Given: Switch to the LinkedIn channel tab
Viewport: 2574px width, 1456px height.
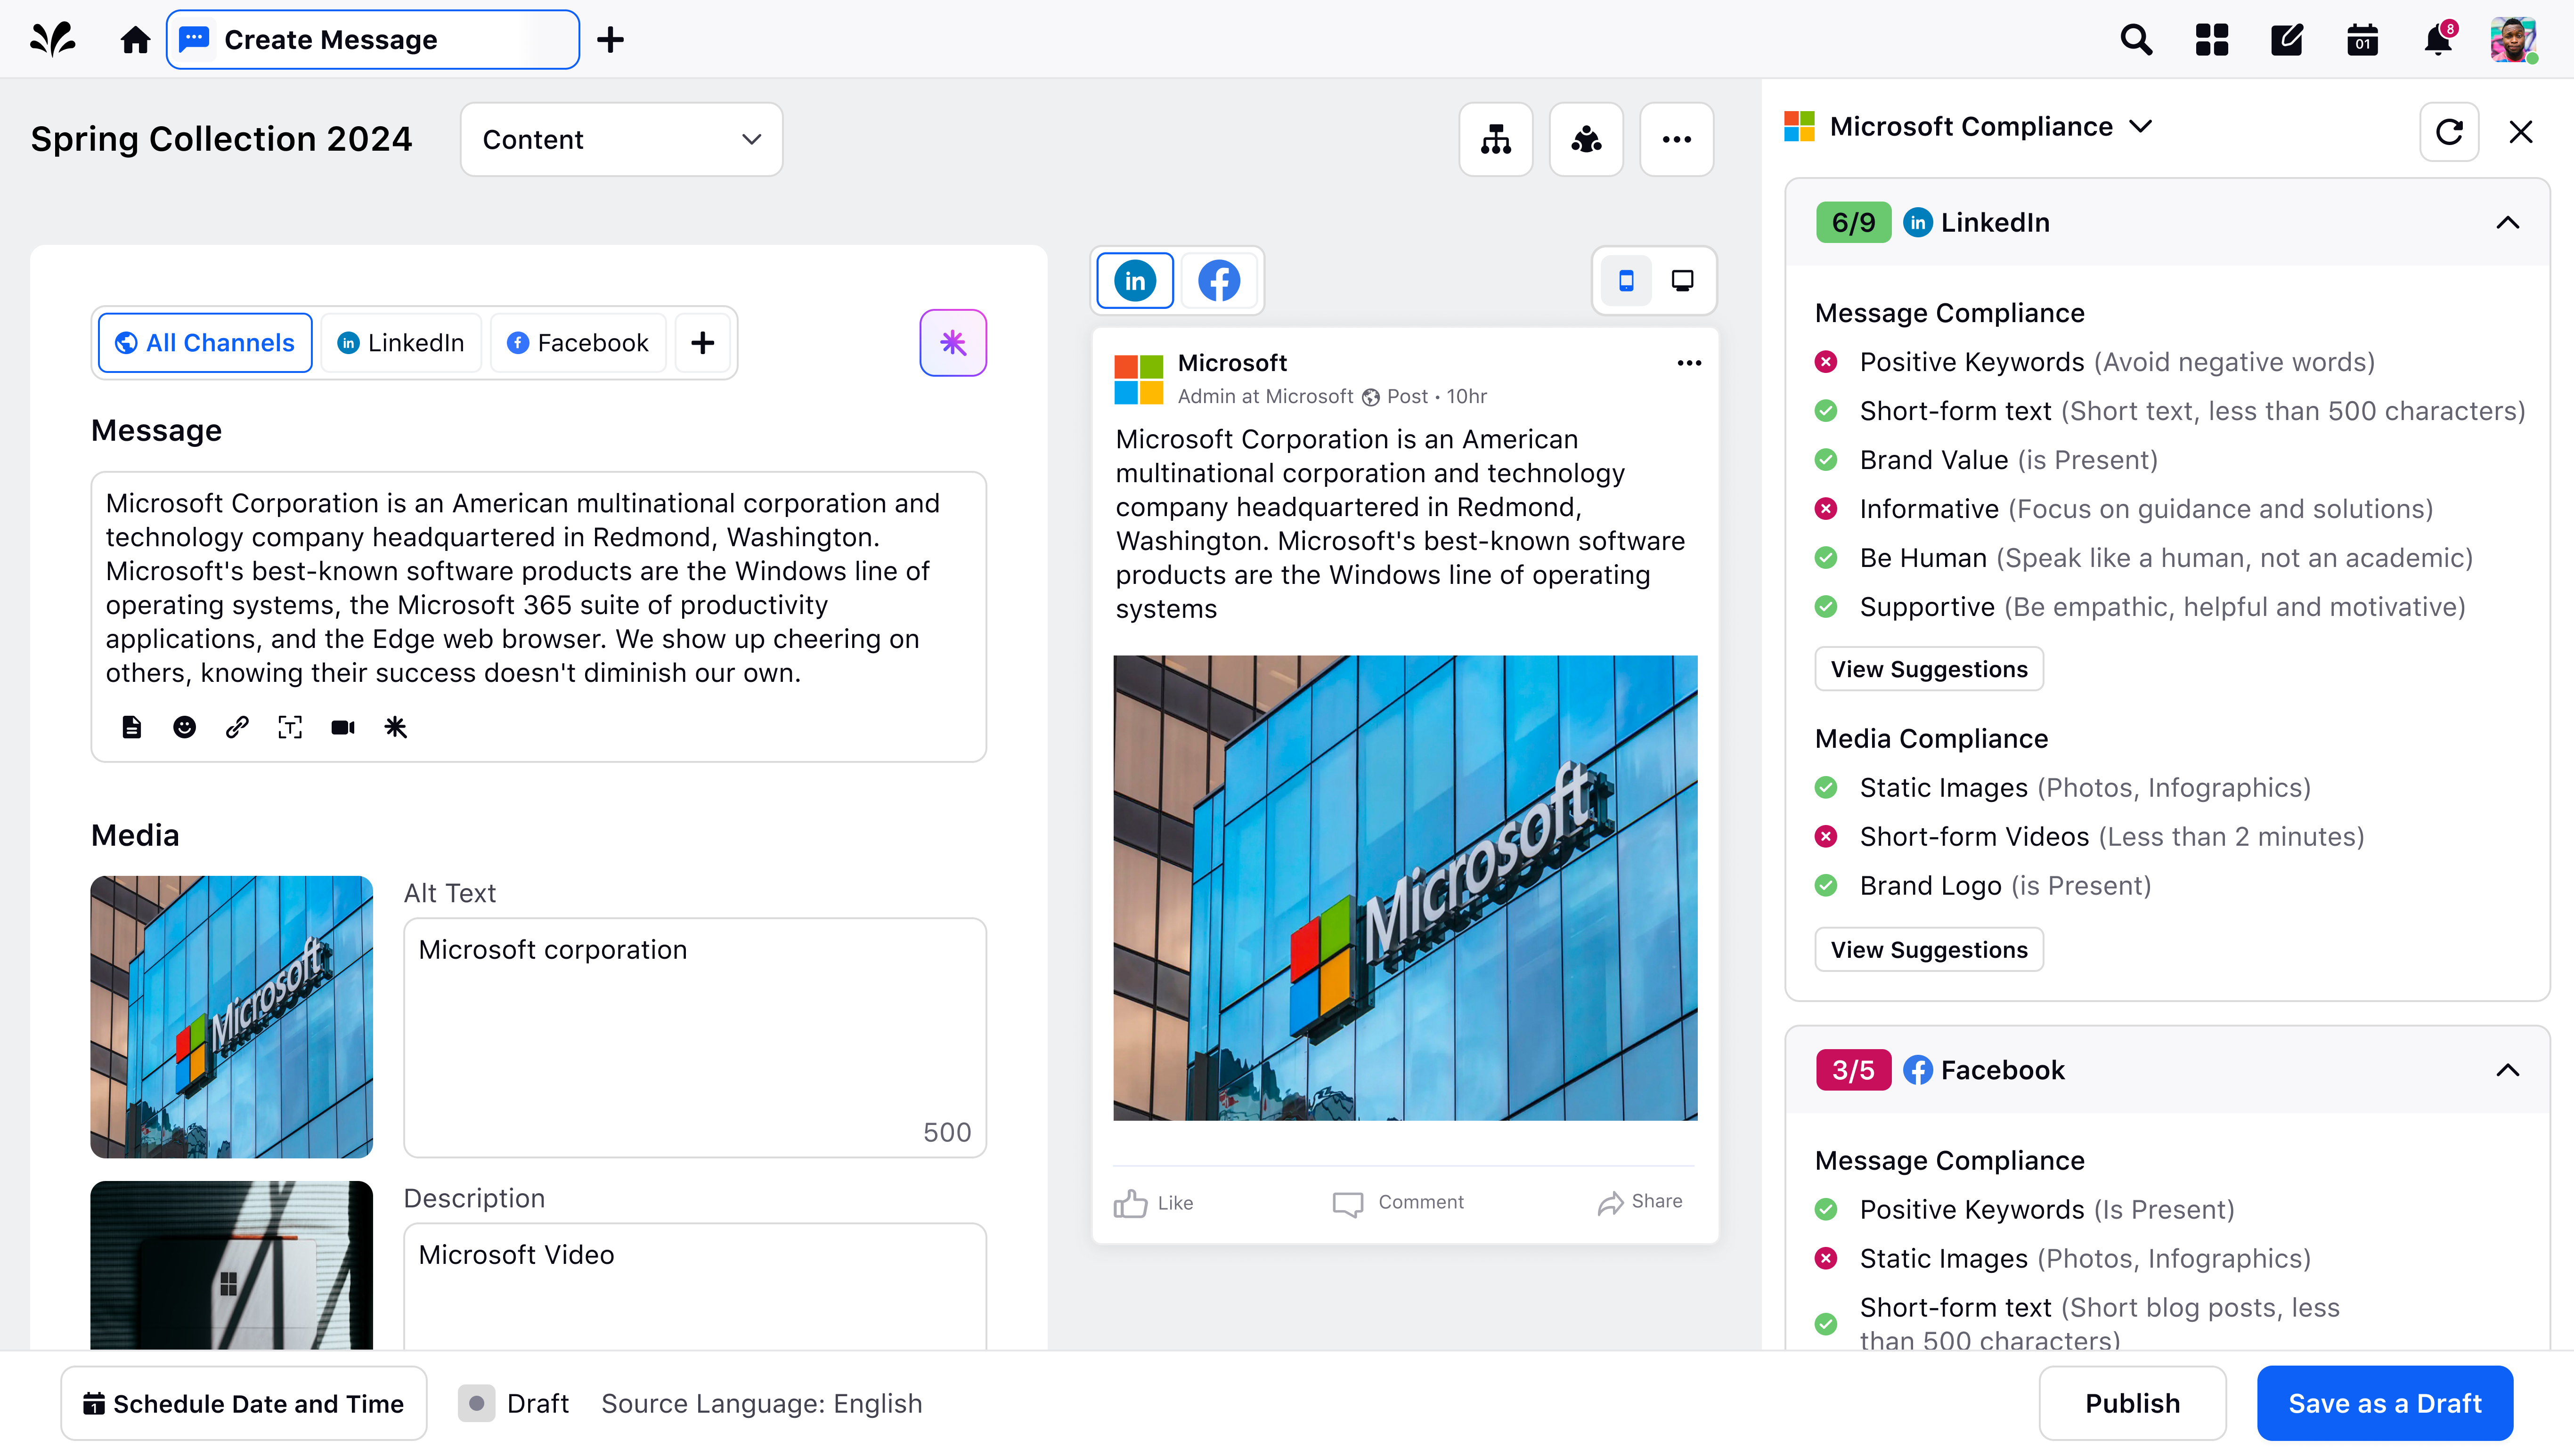Looking at the screenshot, I should tap(401, 343).
